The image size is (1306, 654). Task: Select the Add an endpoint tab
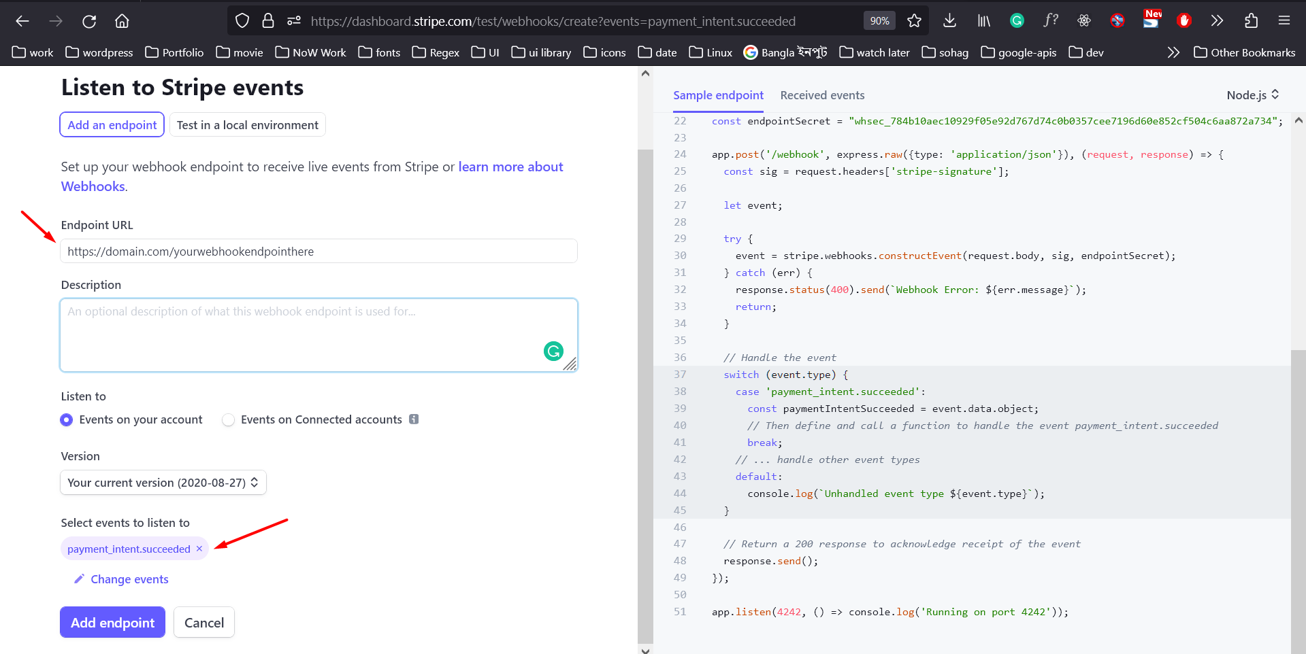[112, 125]
